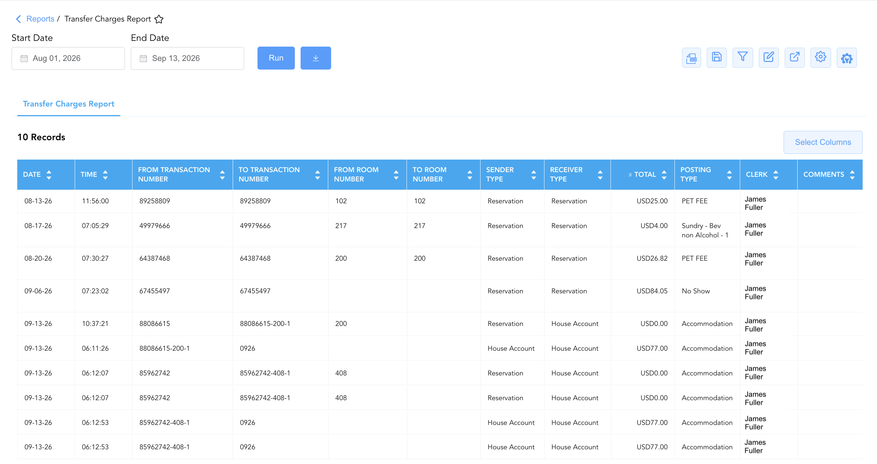Image resolution: width=877 pixels, height=464 pixels.
Task: Favorite the report with the star icon
Action: (x=159, y=19)
